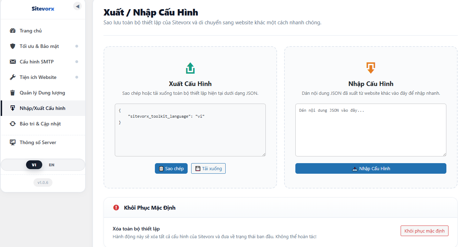This screenshot has height=247, width=458.
Task: Collapse the sidebar with the arrow button
Action: [x=77, y=6]
